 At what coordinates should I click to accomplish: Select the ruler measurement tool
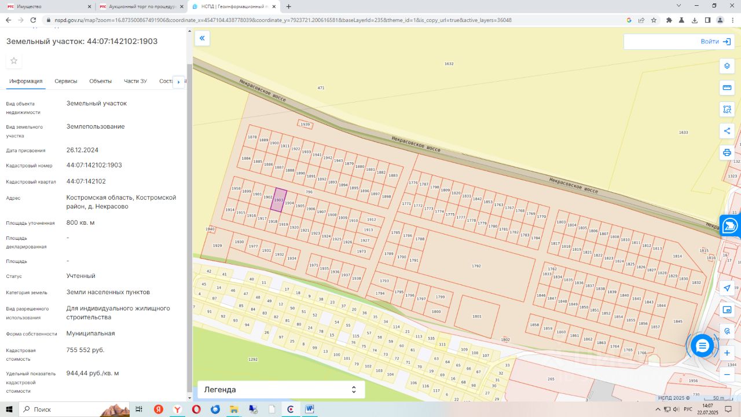tap(727, 87)
